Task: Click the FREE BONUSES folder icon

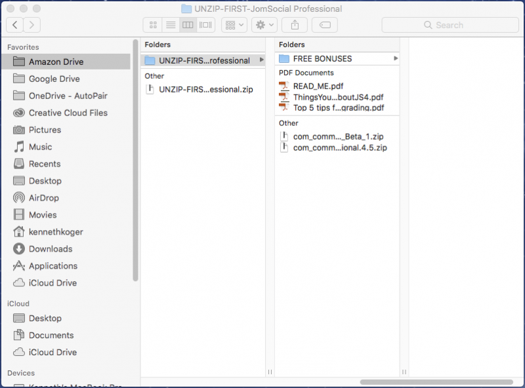Action: tap(284, 58)
